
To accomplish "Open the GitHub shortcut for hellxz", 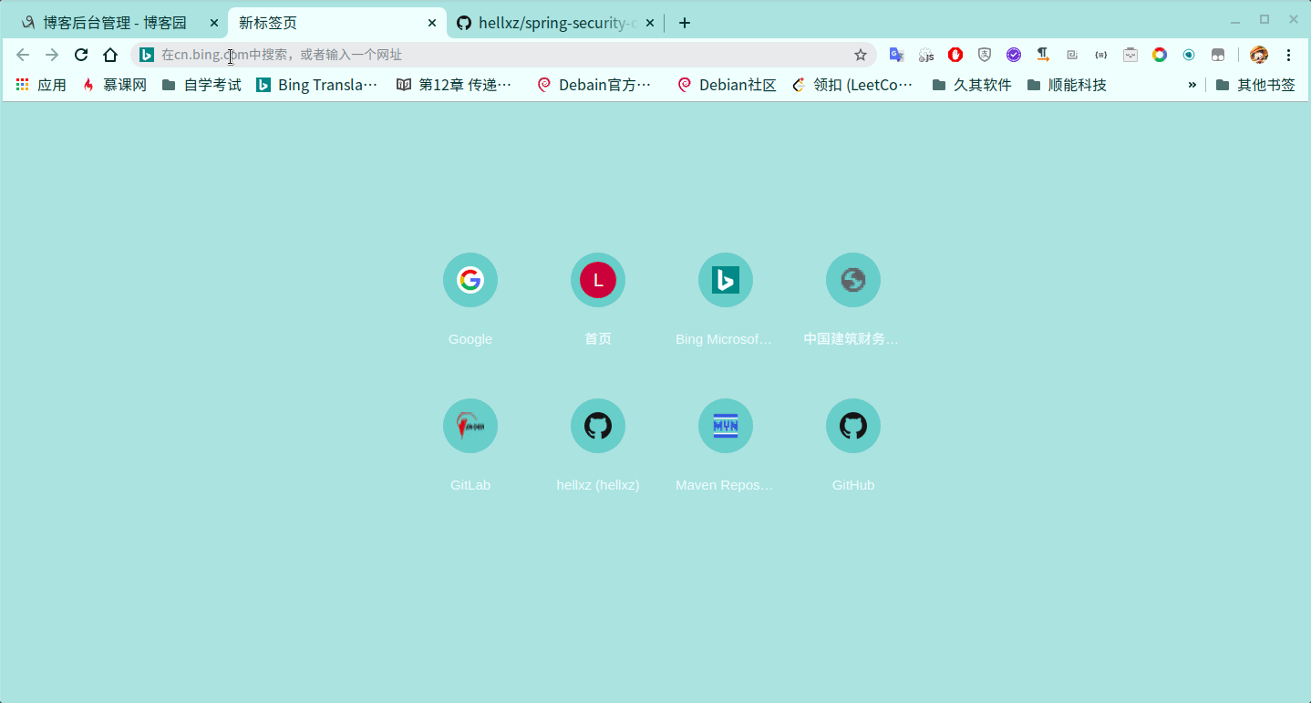I will pos(598,426).
